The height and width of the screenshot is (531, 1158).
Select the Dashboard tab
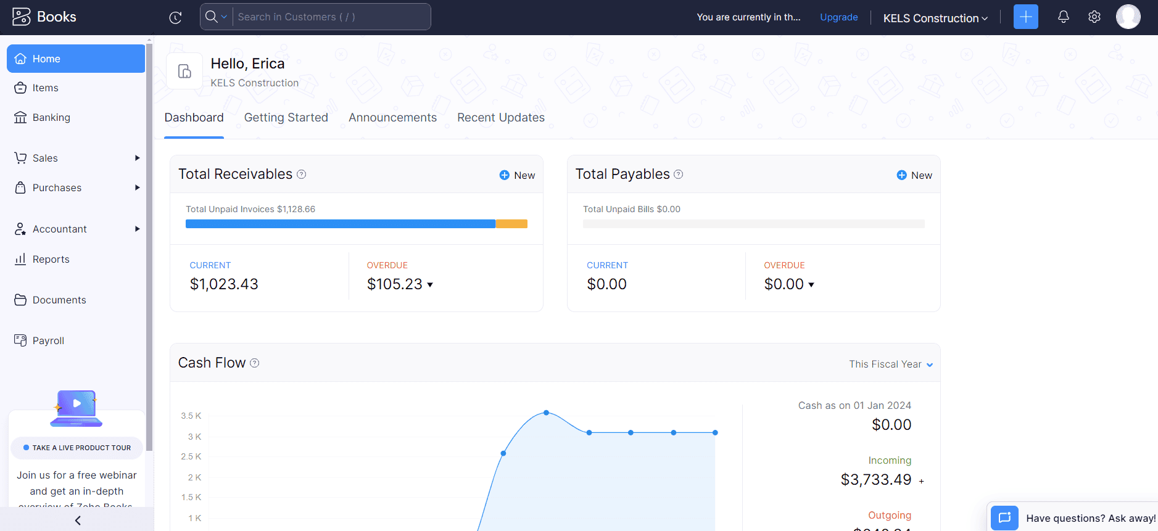point(194,118)
